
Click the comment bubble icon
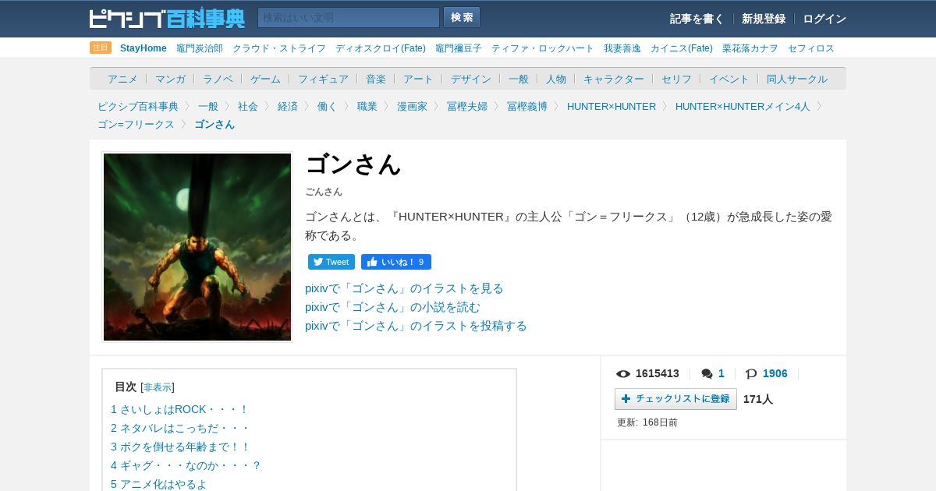(x=707, y=374)
